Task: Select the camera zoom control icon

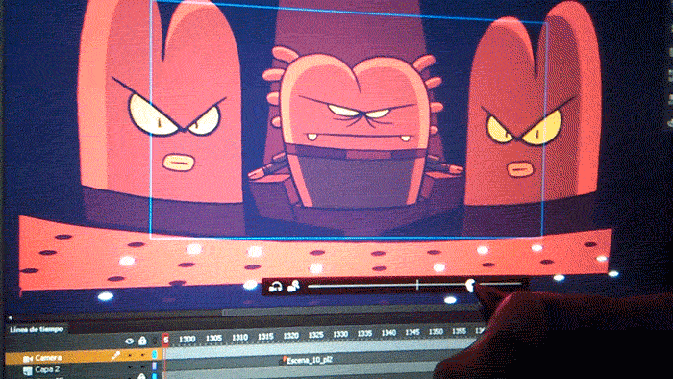Action: [x=293, y=286]
